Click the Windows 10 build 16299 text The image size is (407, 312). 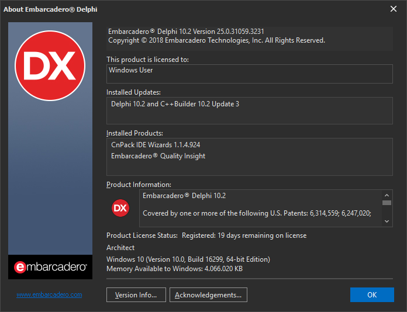(188, 259)
